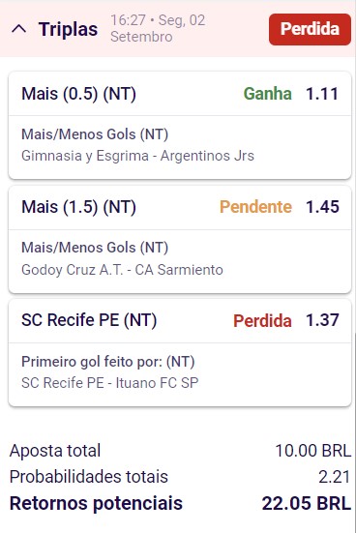The width and height of the screenshot is (356, 533).
Task: Open the SC Recife PE (NT) selection
Action: [x=89, y=320]
